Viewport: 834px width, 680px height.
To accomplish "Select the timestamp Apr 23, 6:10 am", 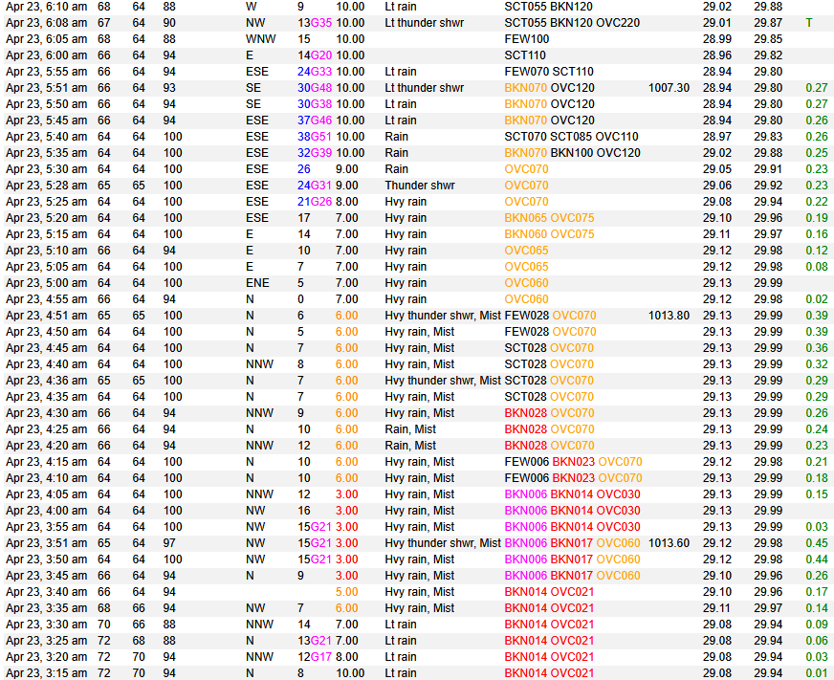I will tap(46, 7).
